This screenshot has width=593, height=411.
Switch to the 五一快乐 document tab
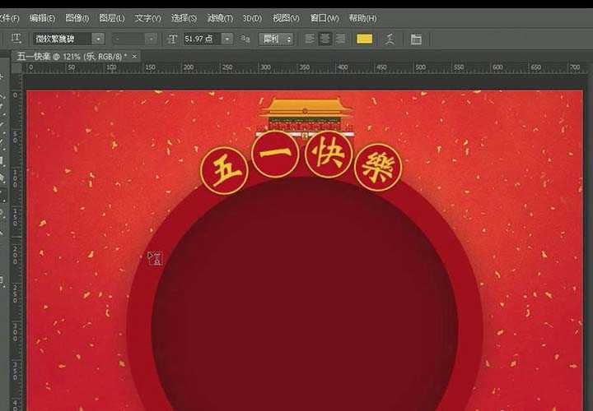pos(68,56)
